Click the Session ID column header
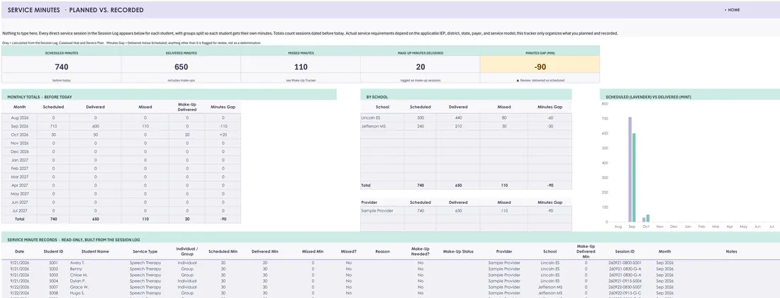 coord(624,251)
